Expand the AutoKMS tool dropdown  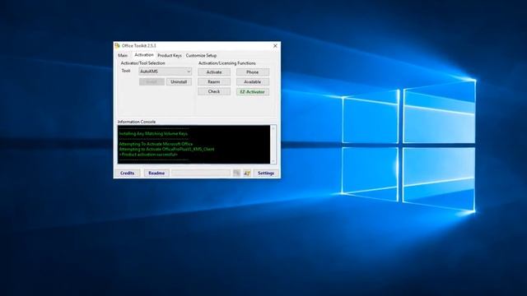[166, 72]
